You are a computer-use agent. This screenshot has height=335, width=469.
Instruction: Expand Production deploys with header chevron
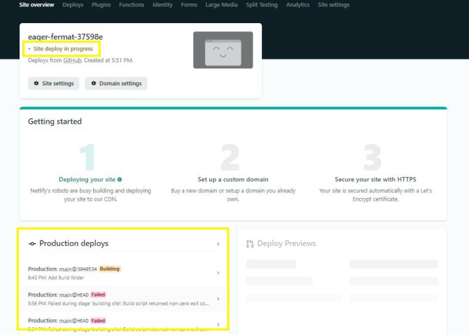(218, 244)
